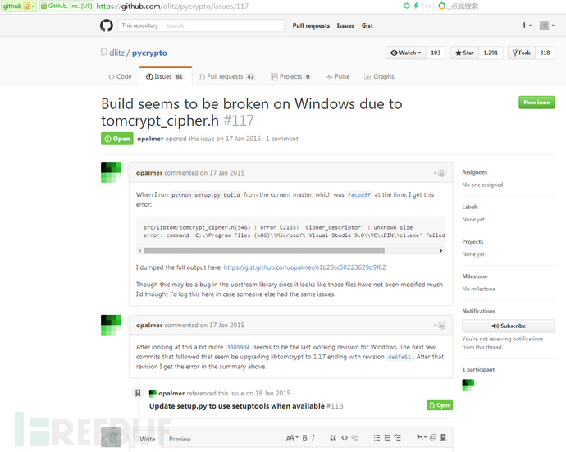Switch to the Issues tab
Screen dimensions: 566x452
166,76
